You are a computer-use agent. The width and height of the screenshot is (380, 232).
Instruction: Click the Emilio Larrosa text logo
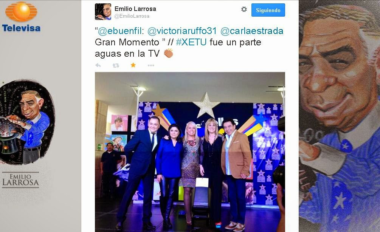(x=20, y=180)
